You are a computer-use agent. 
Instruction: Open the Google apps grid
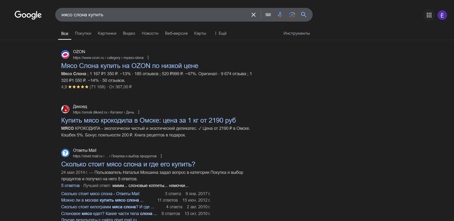click(429, 15)
